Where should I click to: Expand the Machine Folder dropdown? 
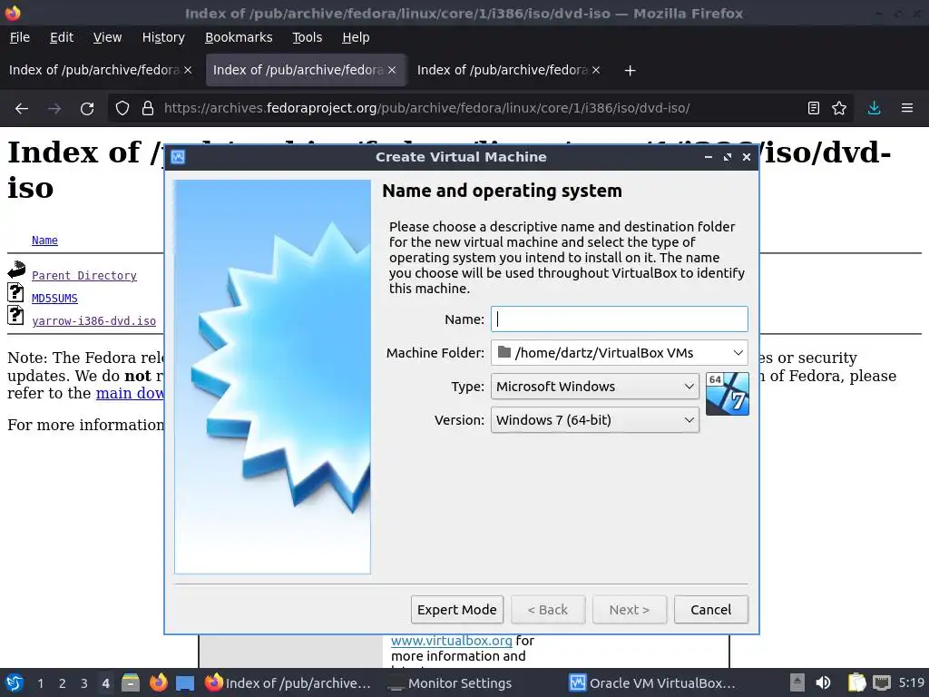(738, 353)
